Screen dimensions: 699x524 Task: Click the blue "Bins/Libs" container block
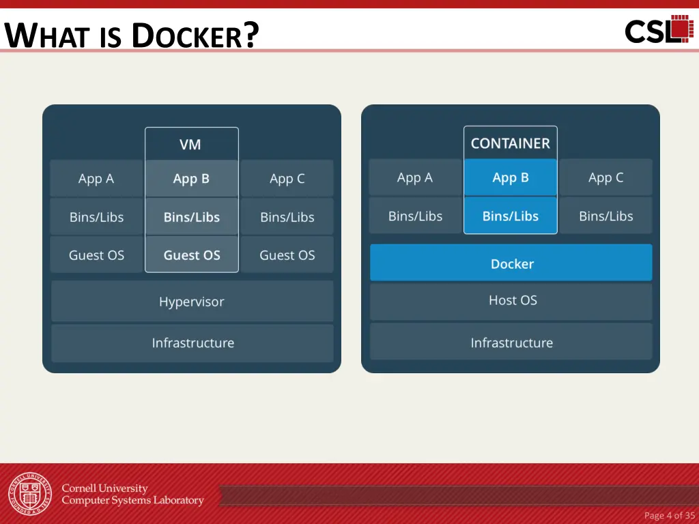[x=511, y=216]
